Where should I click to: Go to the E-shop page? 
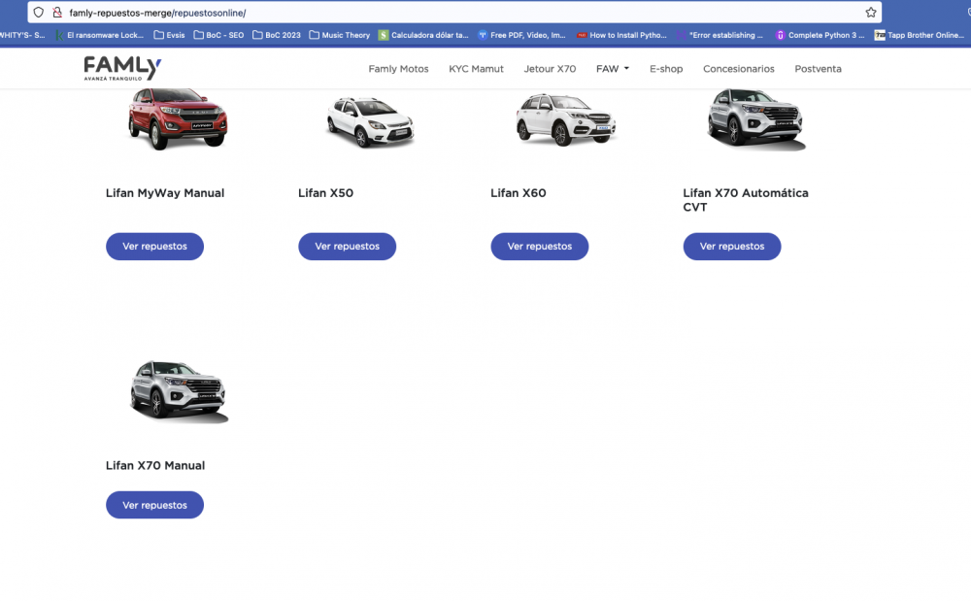point(666,69)
